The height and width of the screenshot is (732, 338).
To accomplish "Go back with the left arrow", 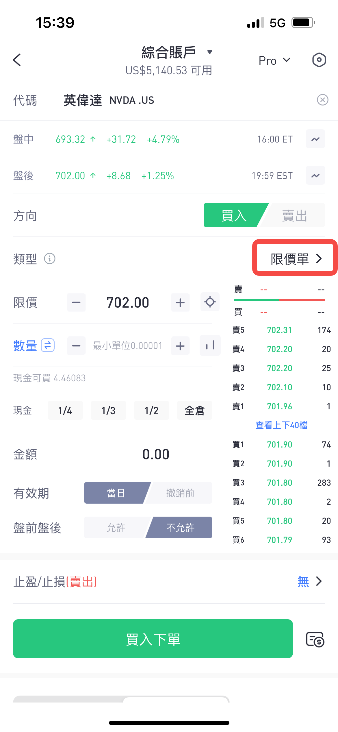I will coord(17,60).
